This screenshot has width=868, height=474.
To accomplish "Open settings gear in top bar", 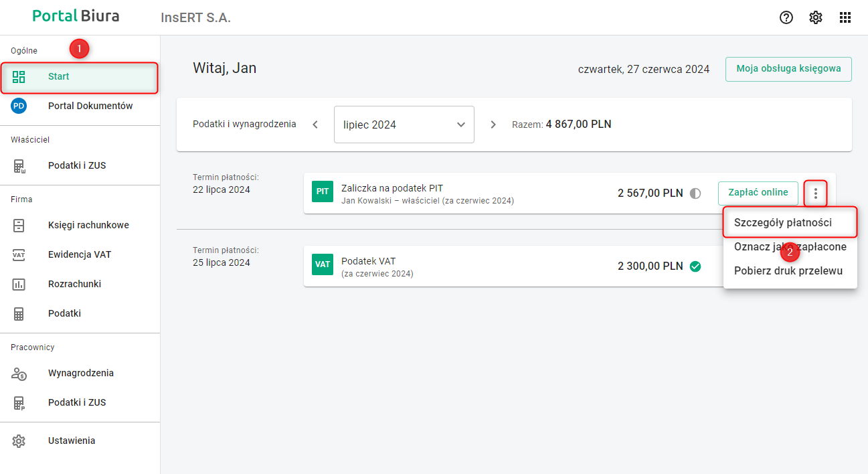I will coord(816,18).
